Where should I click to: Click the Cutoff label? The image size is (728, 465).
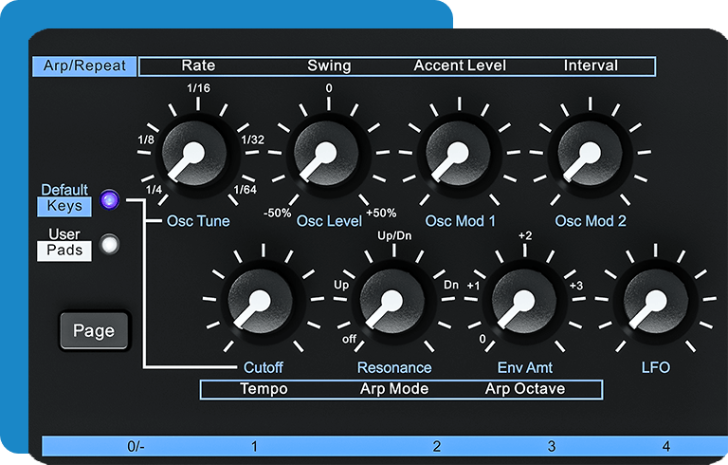(x=264, y=367)
